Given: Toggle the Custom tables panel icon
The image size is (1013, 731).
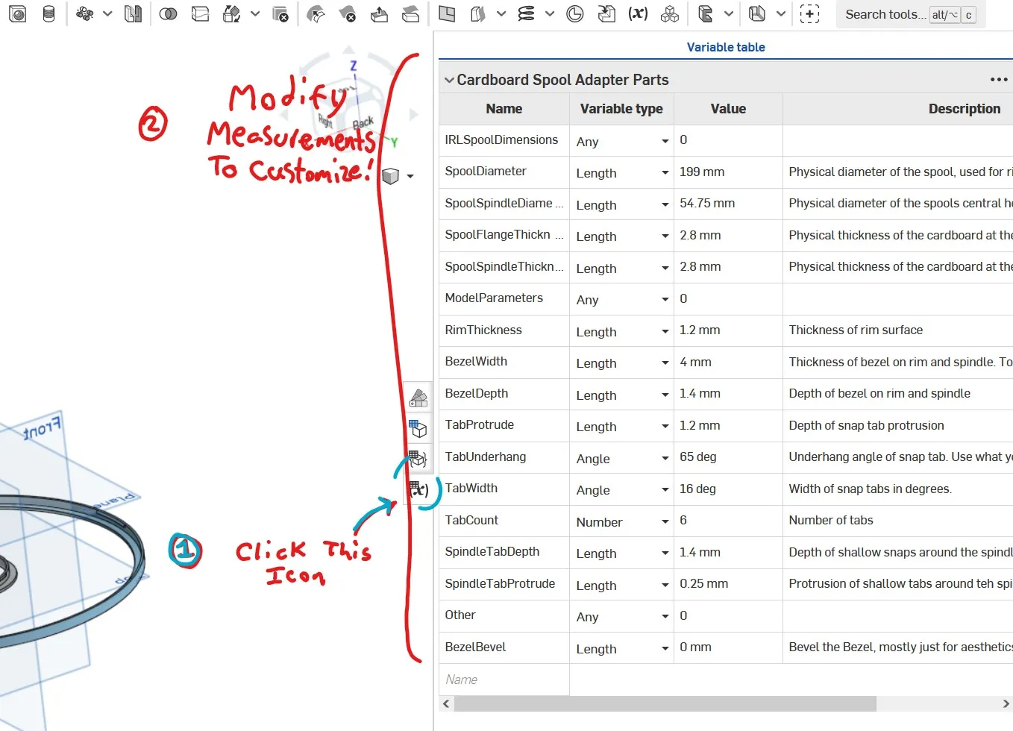Looking at the screenshot, I should (418, 459).
